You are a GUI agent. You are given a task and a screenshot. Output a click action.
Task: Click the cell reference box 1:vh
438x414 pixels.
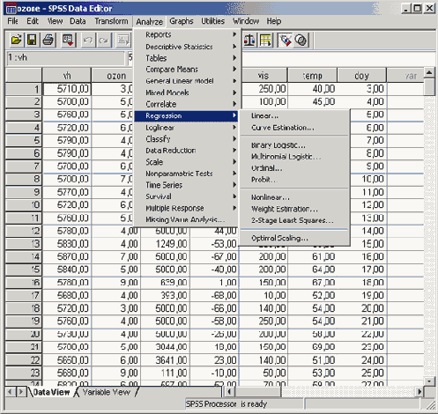[x=65, y=57]
